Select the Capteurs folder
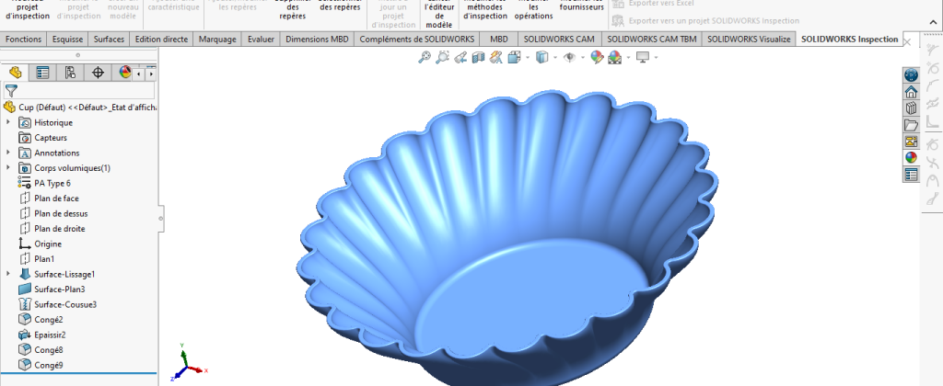 (42, 138)
